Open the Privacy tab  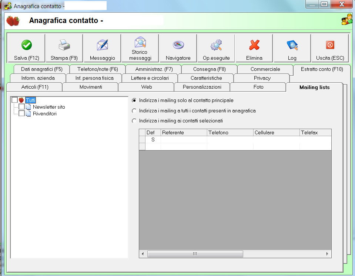262,78
